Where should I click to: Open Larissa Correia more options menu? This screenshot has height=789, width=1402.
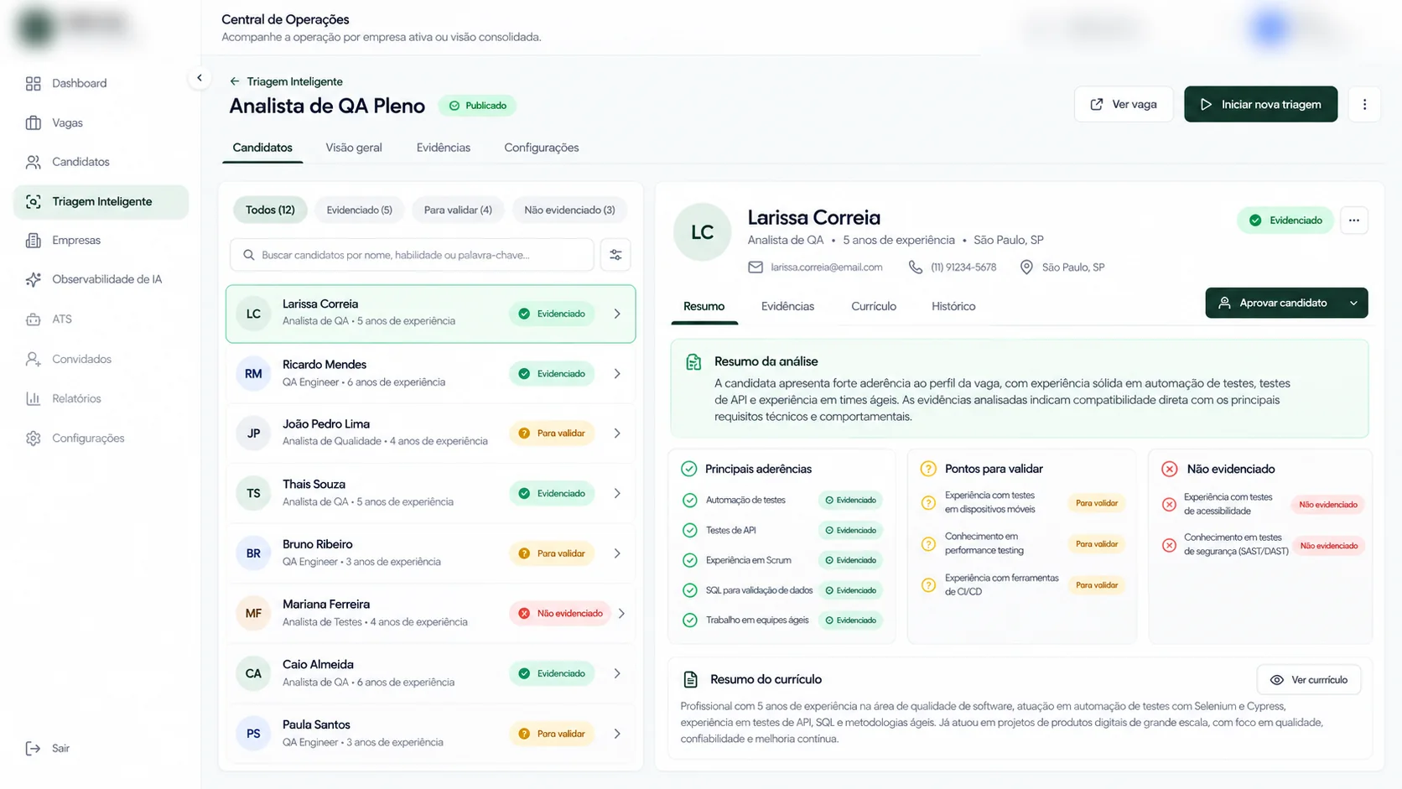[1353, 221]
